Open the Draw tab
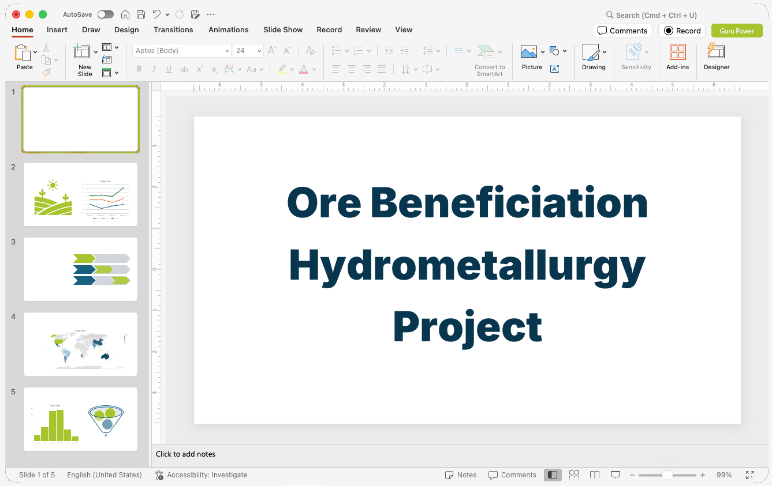 pyautogui.click(x=91, y=30)
